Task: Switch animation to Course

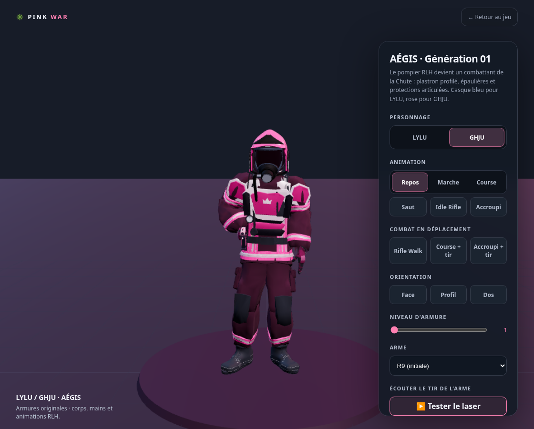Action: (x=486, y=182)
